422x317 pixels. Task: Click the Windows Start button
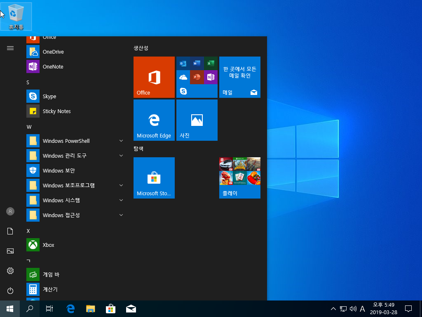[x=10, y=309]
